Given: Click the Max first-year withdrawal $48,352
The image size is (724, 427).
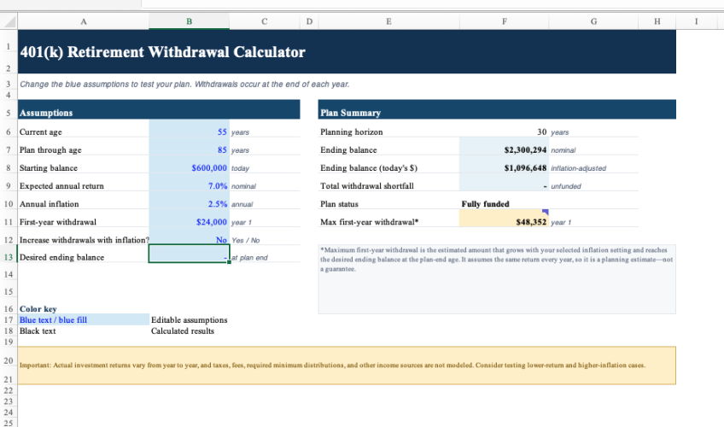Looking at the screenshot, I should (504, 219).
